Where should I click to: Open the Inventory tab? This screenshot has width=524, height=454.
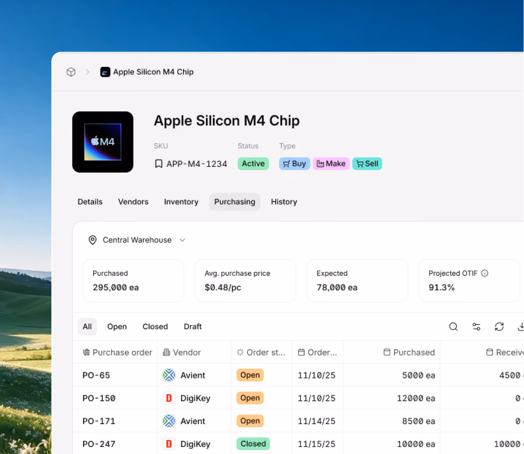coord(181,202)
